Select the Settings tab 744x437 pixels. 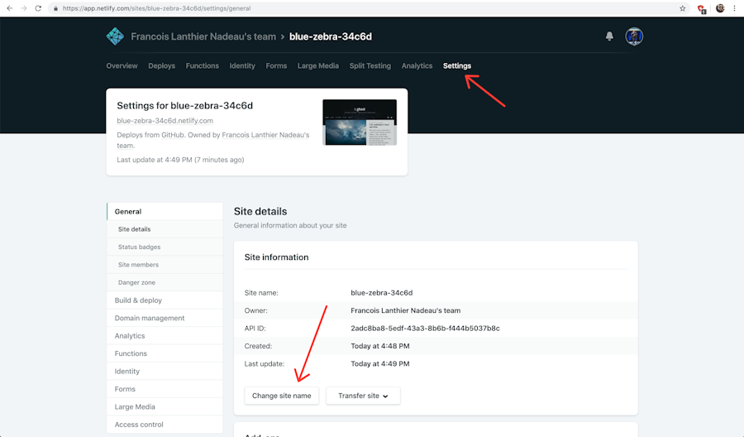pos(457,65)
